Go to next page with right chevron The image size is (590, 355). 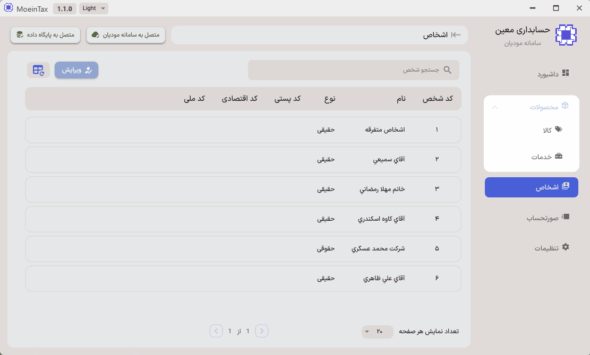tap(261, 331)
